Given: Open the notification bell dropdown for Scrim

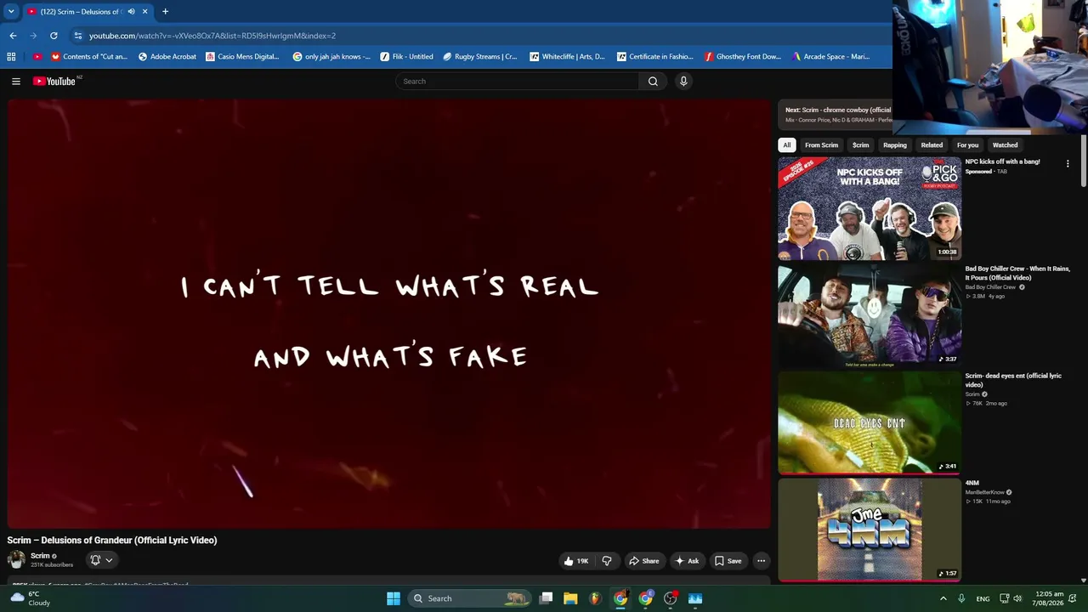Looking at the screenshot, I should 101,560.
